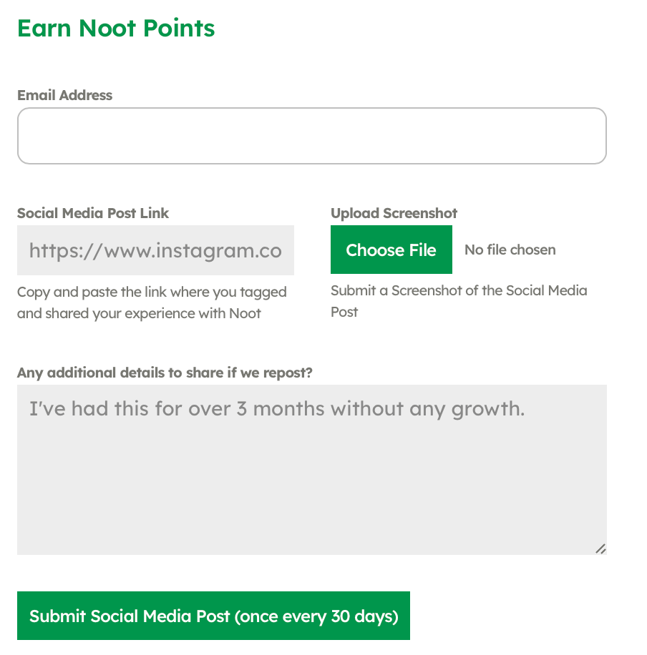Submit Social Media Post button
Viewport: 647px width, 655px height.
coord(213,616)
